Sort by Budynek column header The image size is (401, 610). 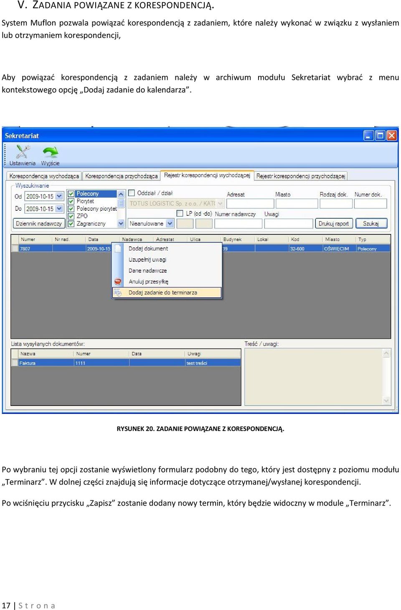pyautogui.click(x=238, y=239)
